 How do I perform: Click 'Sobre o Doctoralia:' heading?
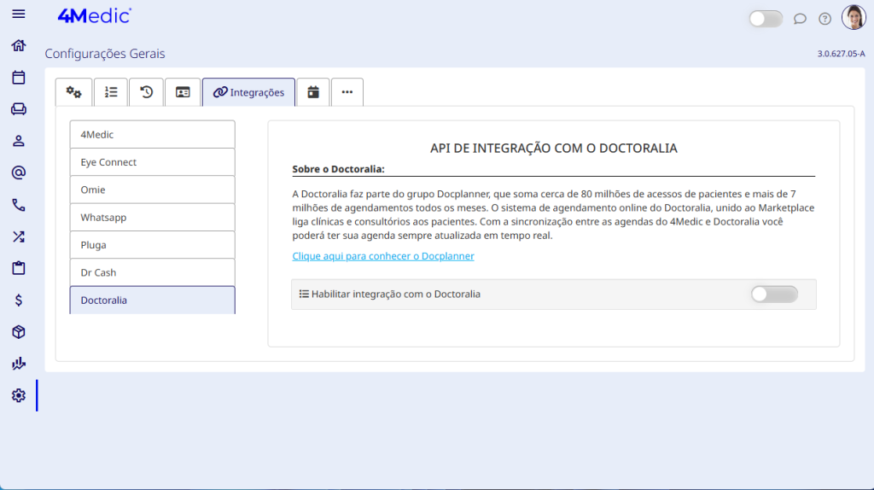[x=338, y=169]
